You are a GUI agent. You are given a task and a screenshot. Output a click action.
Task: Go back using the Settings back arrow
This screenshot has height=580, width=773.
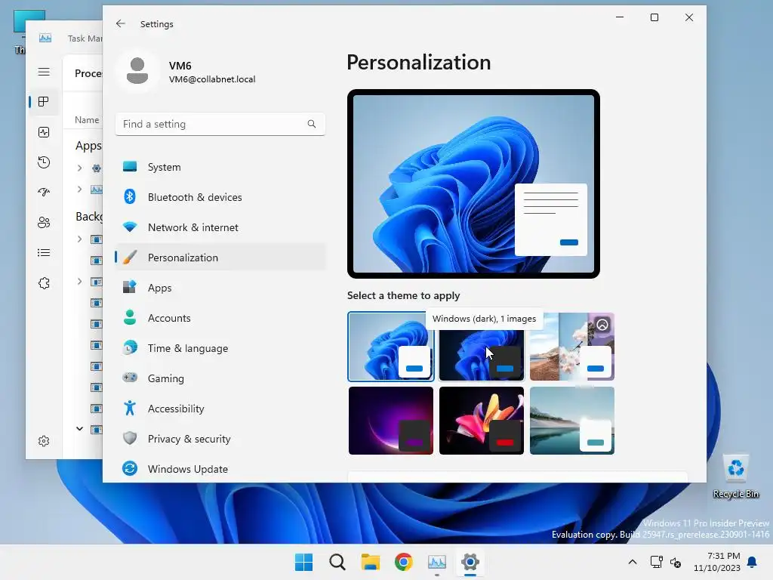[x=120, y=23]
